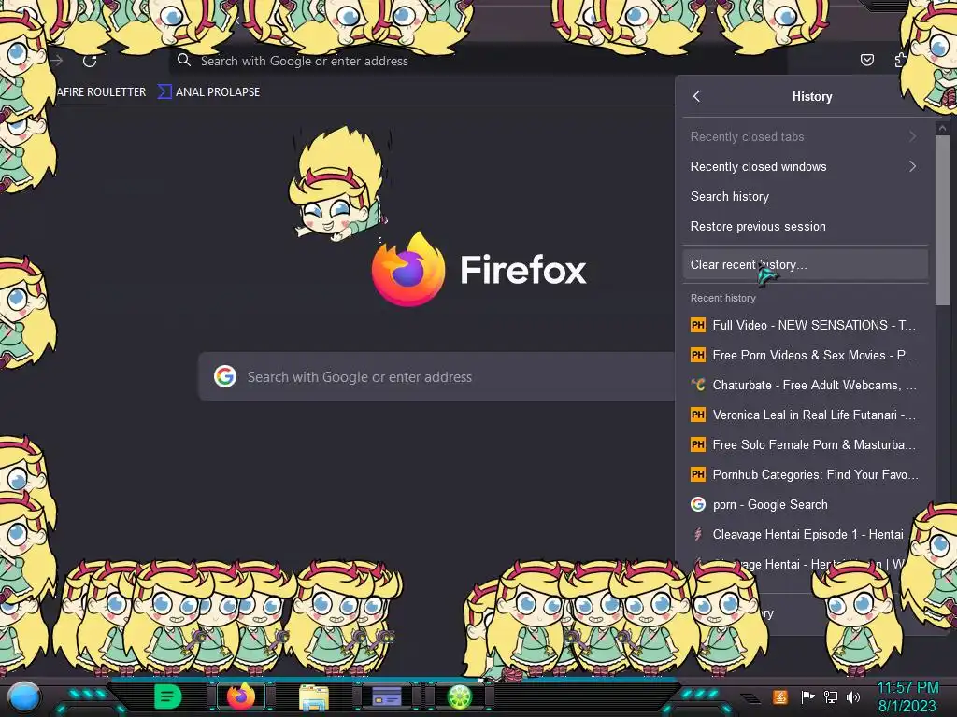Choose Search history
The height and width of the screenshot is (717, 957).
[805, 196]
